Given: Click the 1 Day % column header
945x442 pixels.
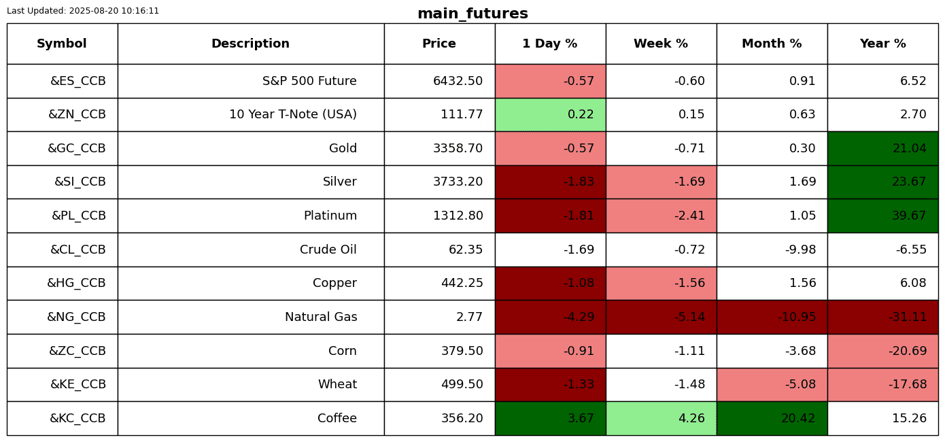Looking at the screenshot, I should (x=550, y=44).
